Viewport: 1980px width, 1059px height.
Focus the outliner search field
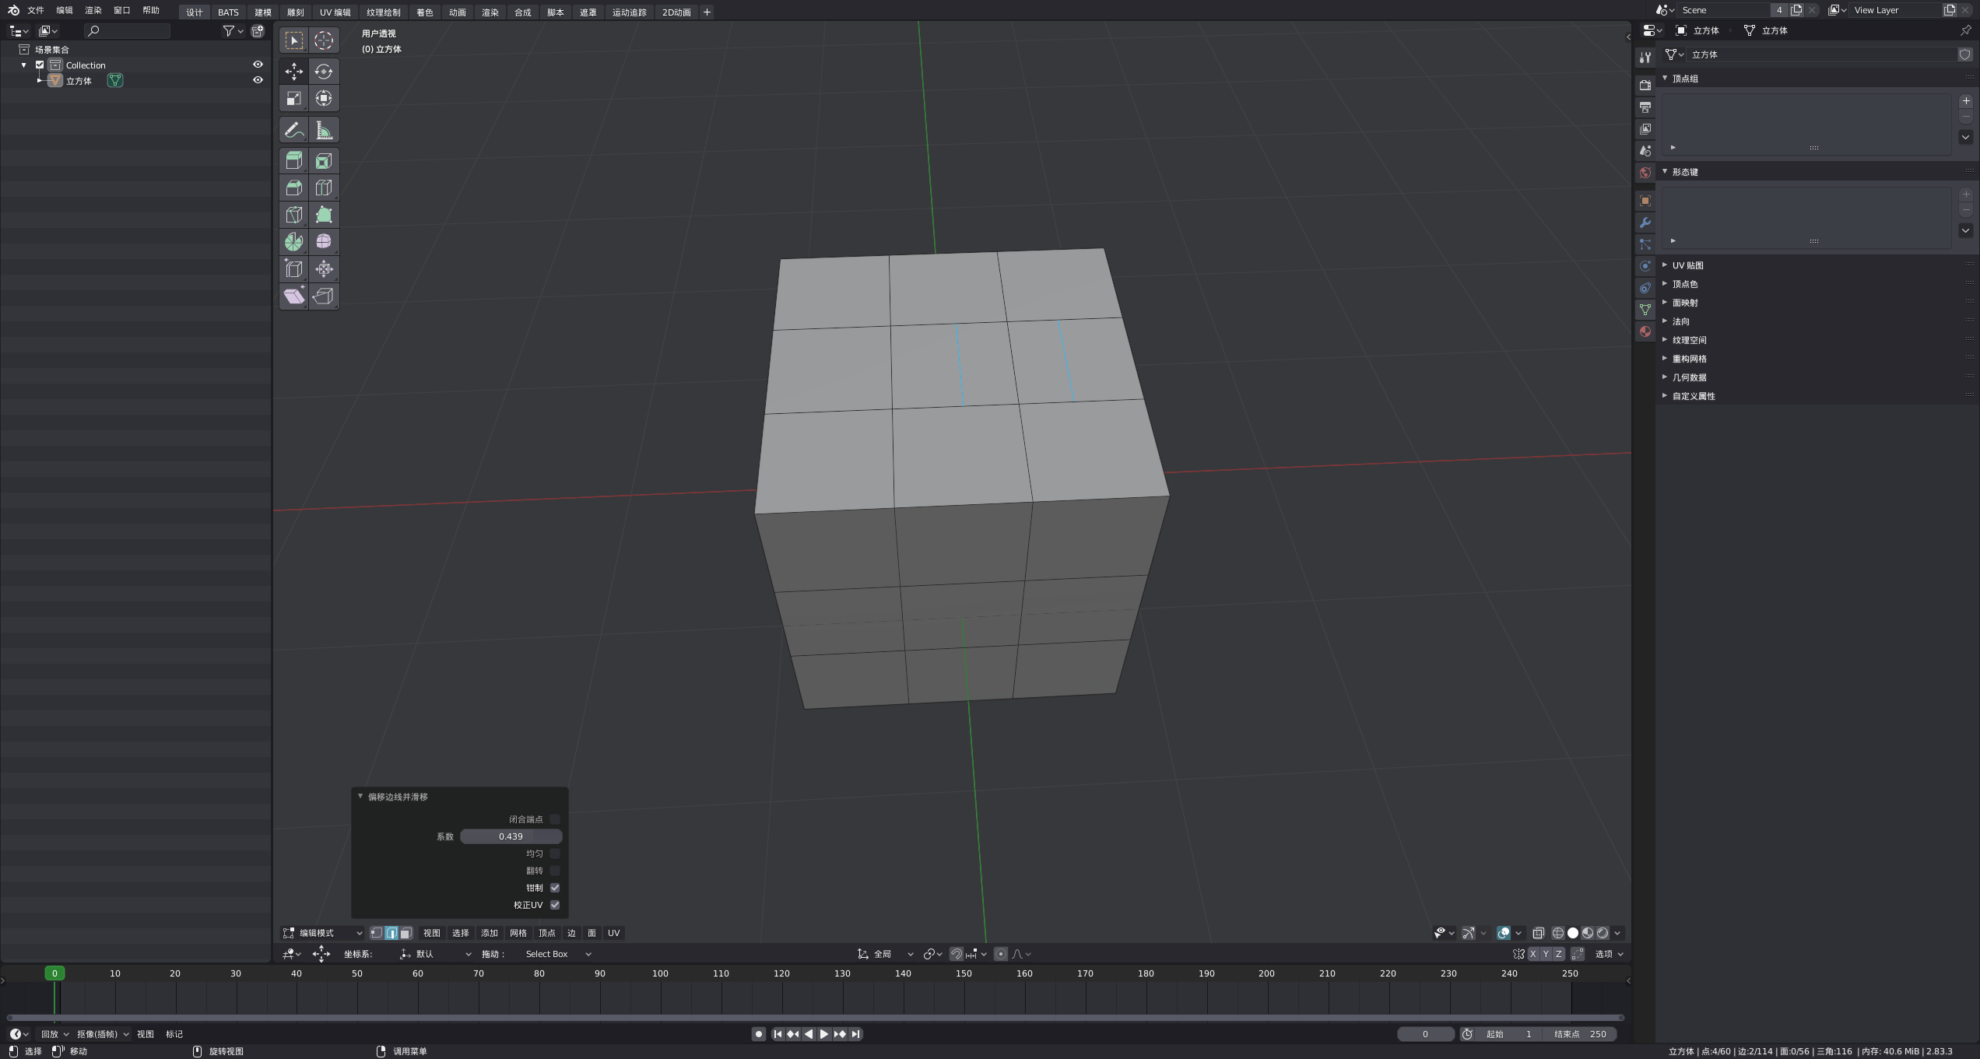(x=128, y=30)
